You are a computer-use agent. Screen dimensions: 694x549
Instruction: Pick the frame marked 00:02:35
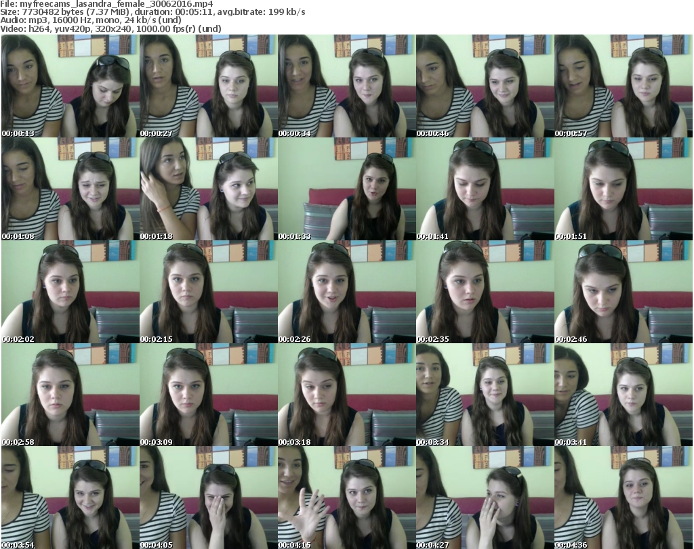tap(485, 292)
